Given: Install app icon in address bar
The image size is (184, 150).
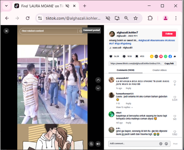Looking at the screenshot, I should click(117, 18).
